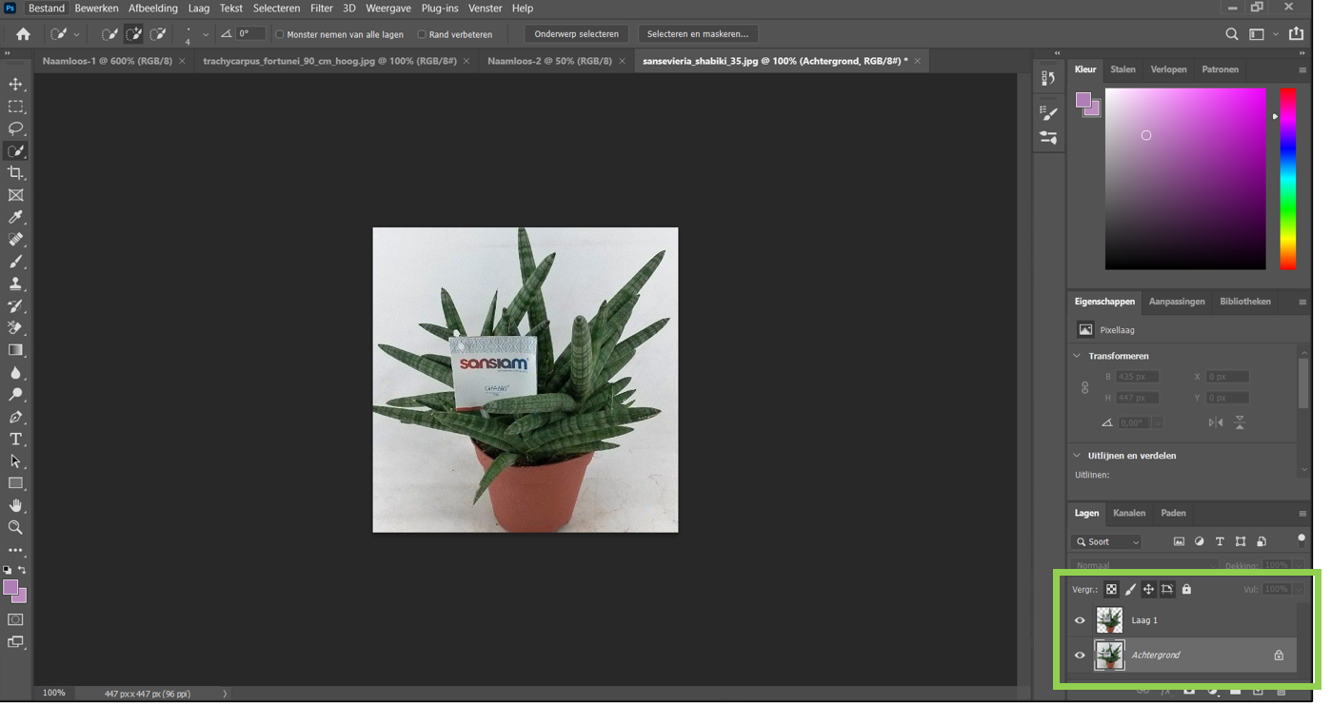This screenshot has height=705, width=1331.
Task: Click the 'Onderwerp selecteren' button
Action: 576,34
